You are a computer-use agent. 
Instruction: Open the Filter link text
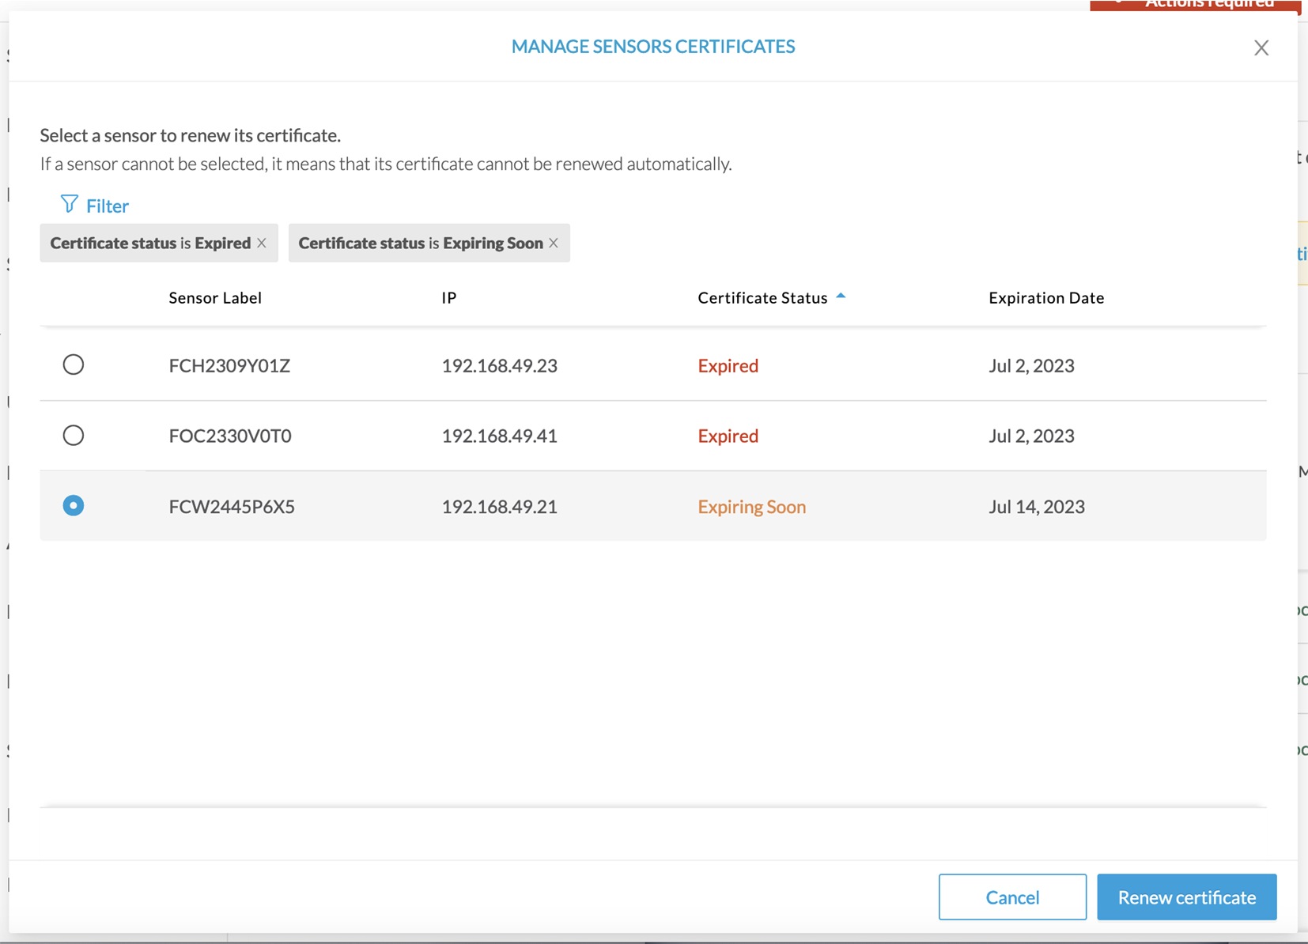coord(108,206)
